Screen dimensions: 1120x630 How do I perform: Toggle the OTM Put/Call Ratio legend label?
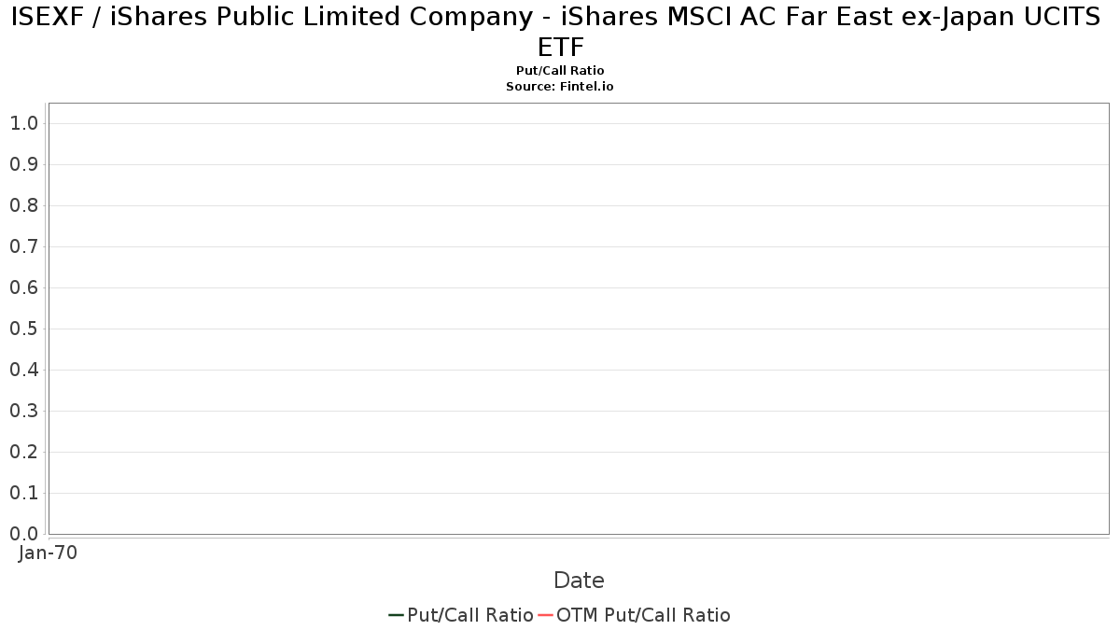click(643, 615)
